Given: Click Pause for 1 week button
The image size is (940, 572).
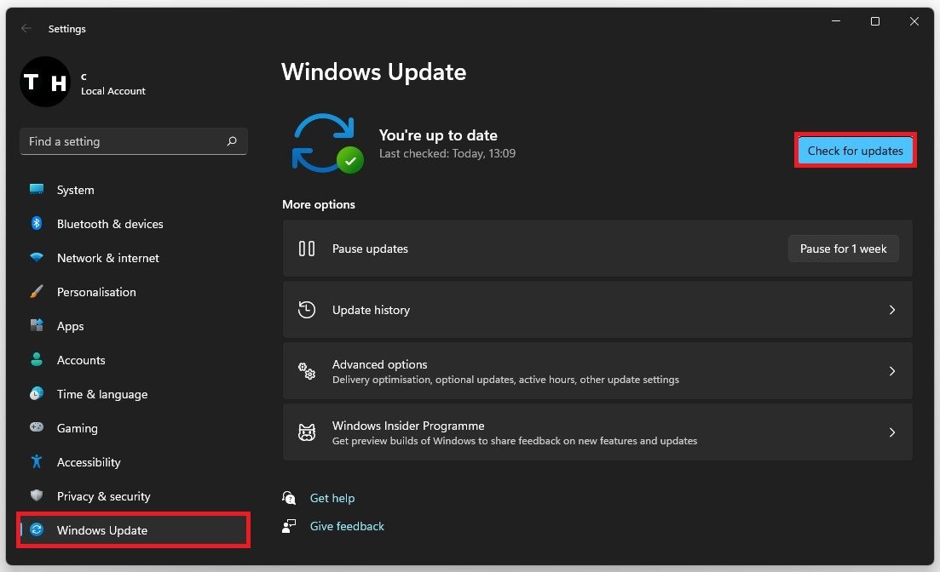Looking at the screenshot, I should tap(843, 249).
